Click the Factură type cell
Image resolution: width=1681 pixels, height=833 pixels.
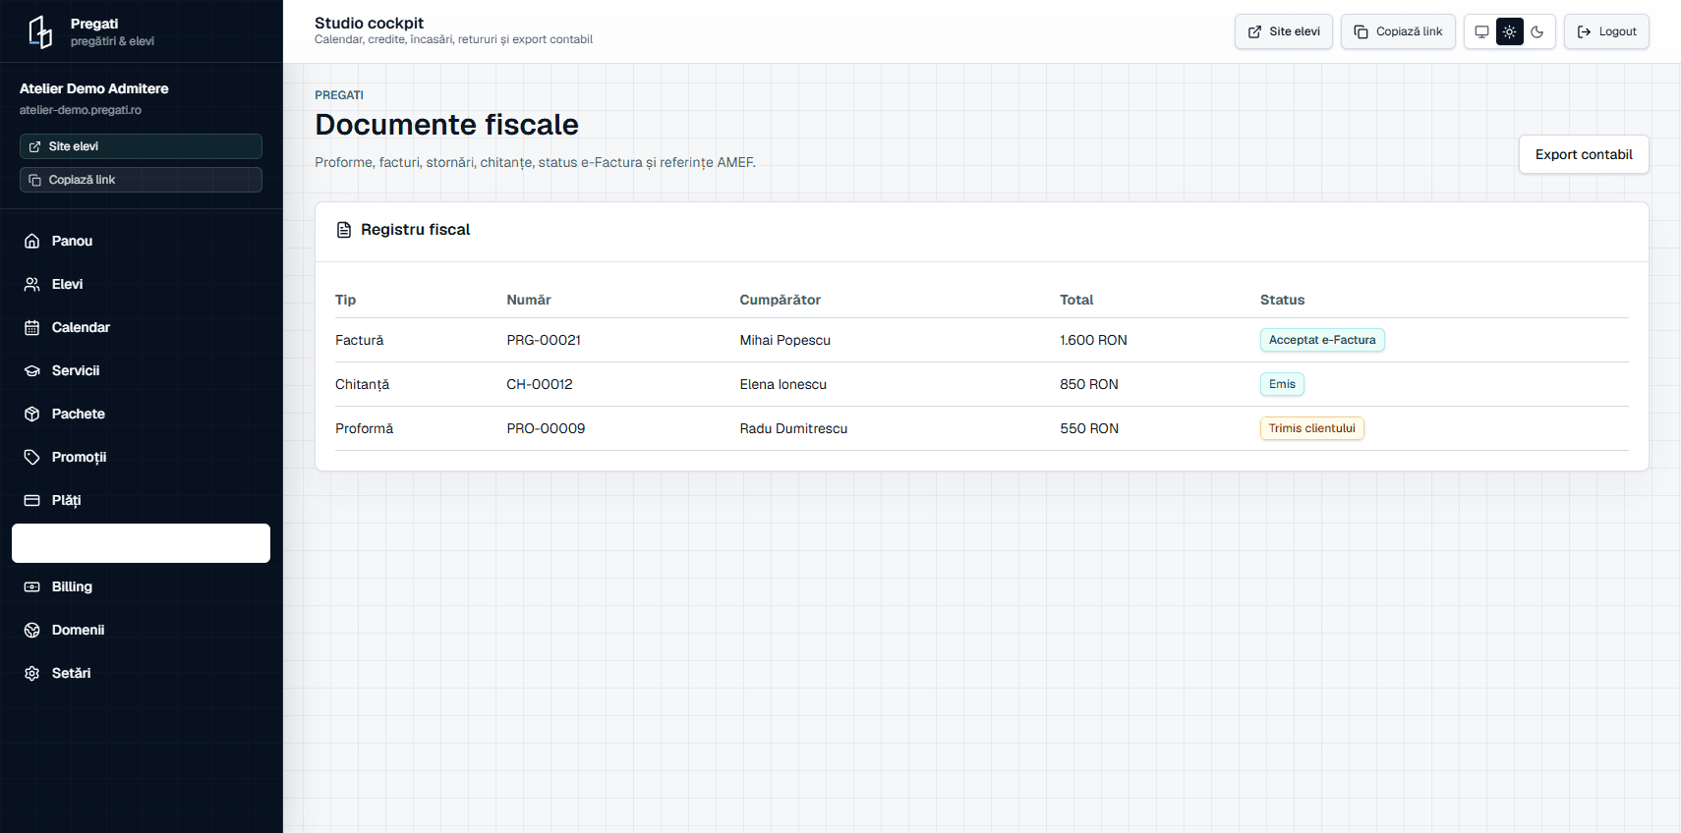[x=360, y=340]
